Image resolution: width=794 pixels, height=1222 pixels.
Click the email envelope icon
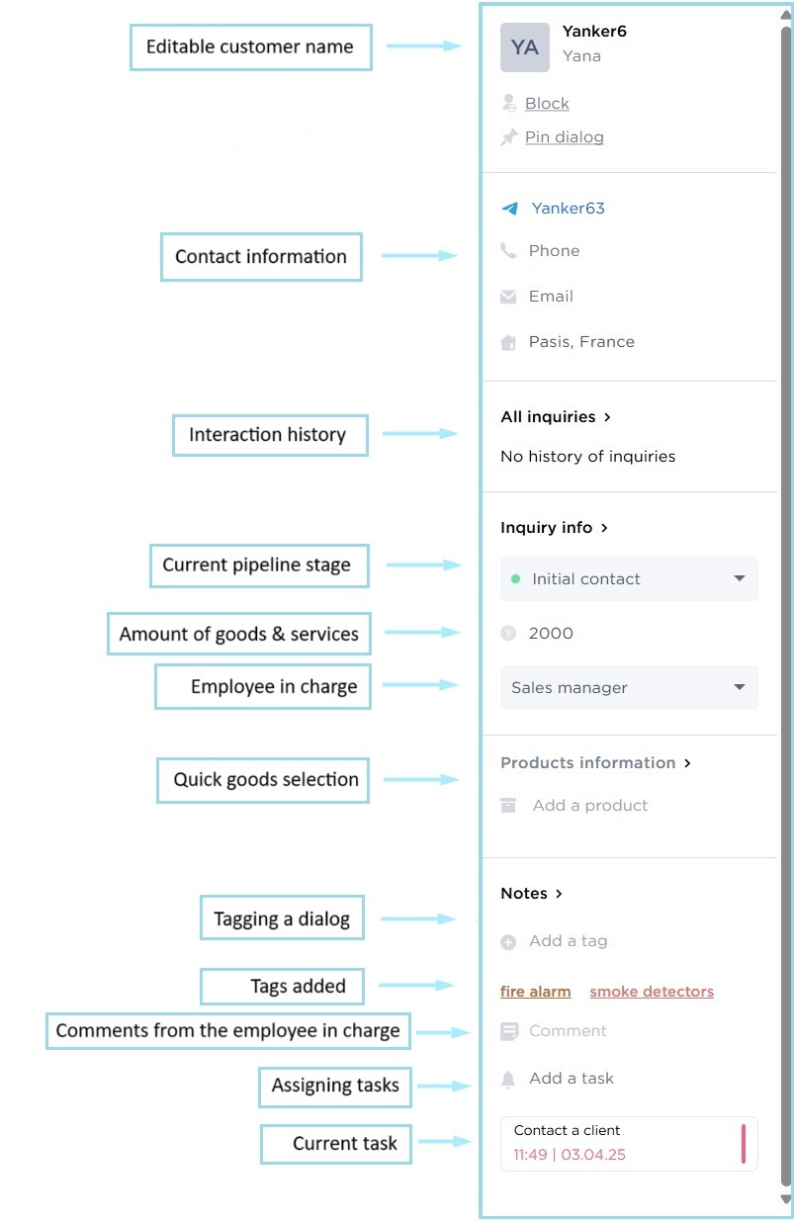pyautogui.click(x=508, y=297)
